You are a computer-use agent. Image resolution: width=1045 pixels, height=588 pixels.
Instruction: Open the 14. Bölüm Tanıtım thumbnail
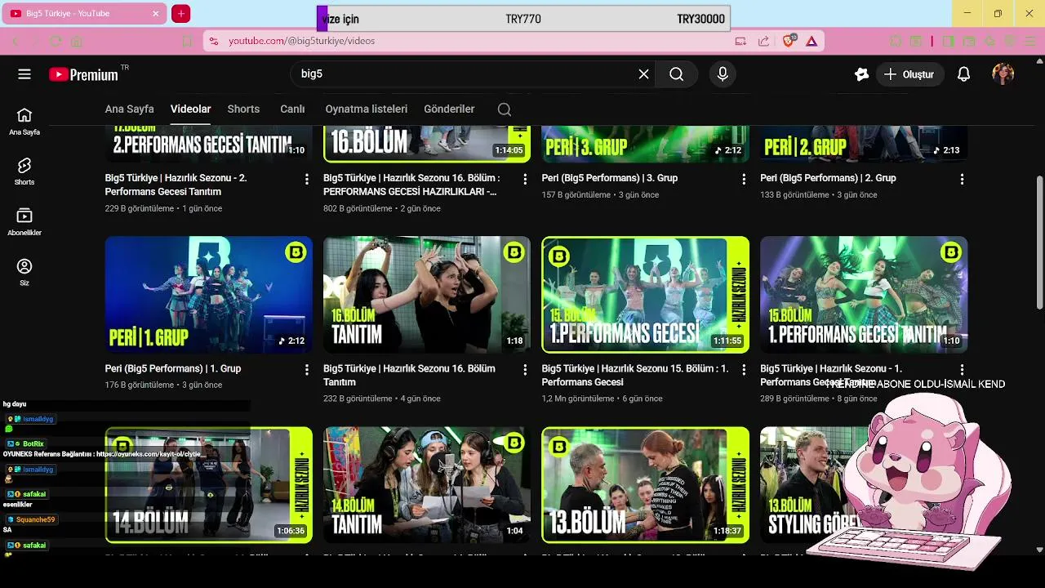pyautogui.click(x=427, y=485)
